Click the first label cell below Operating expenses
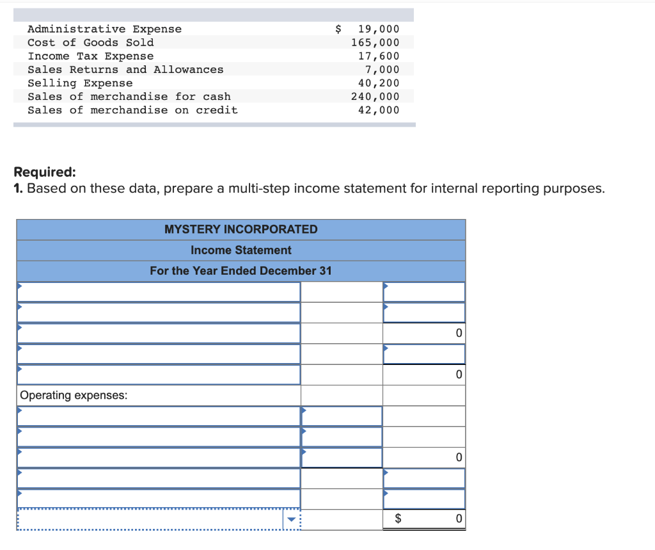This screenshot has width=655, height=550. (159, 416)
